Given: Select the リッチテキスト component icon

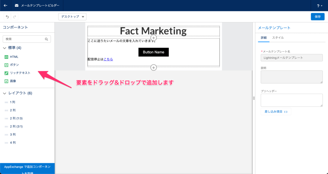Looking at the screenshot, I should pyautogui.click(x=6, y=73).
